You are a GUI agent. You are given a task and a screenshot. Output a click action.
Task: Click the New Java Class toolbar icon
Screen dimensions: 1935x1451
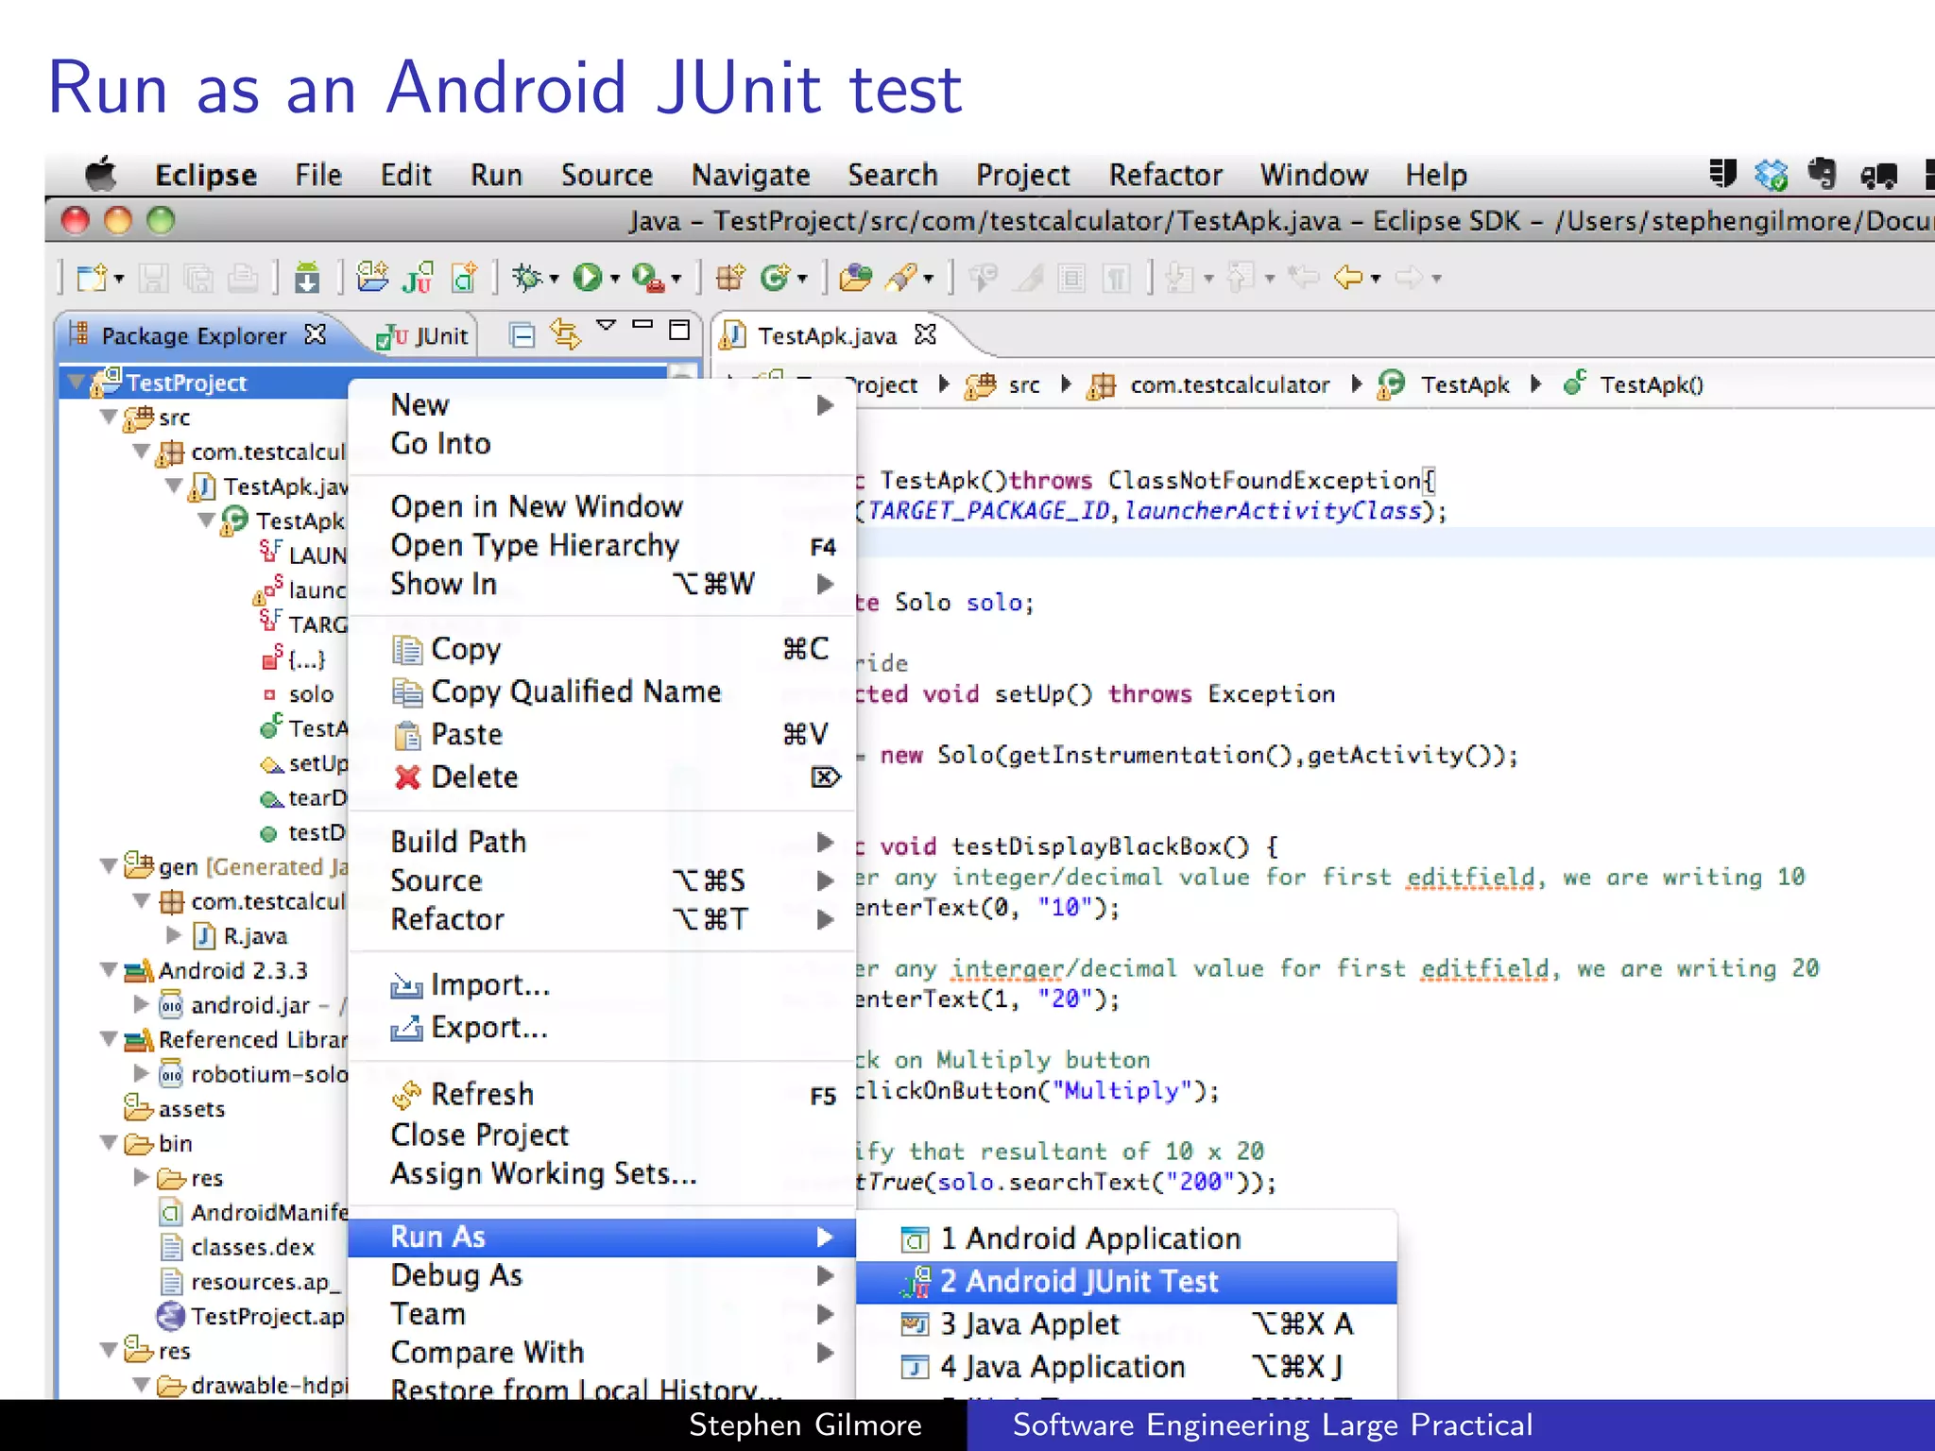tap(775, 278)
